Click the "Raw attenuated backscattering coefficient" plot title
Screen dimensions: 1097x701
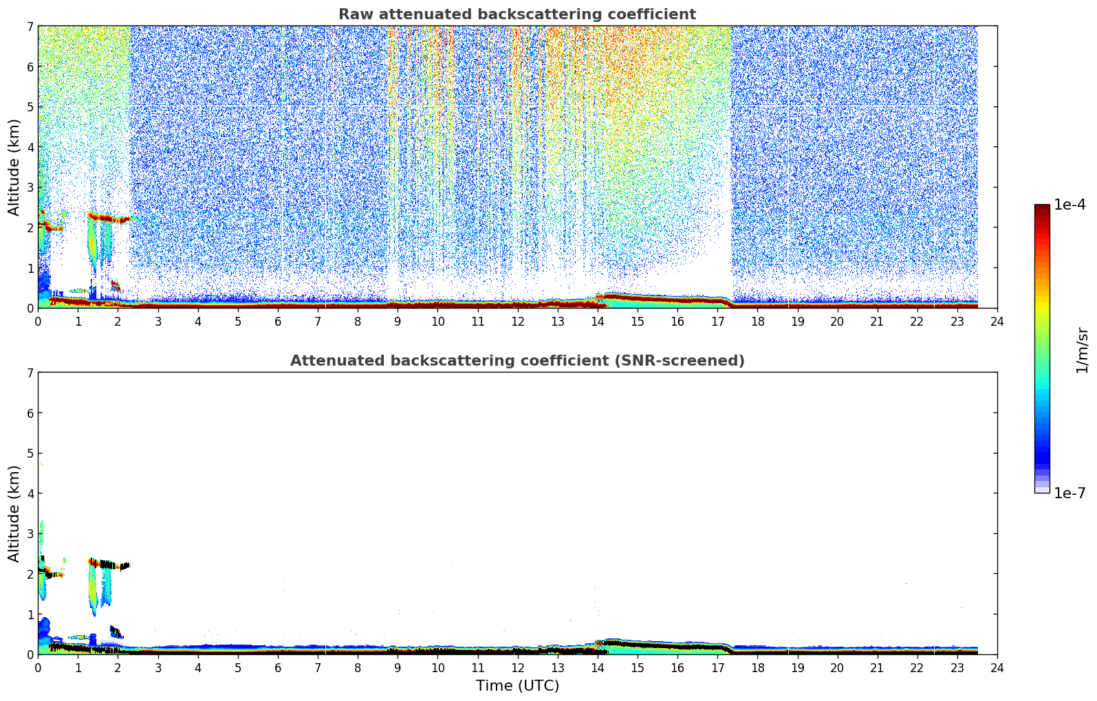click(x=517, y=14)
